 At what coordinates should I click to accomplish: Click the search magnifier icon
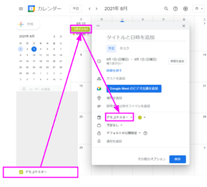point(166,9)
